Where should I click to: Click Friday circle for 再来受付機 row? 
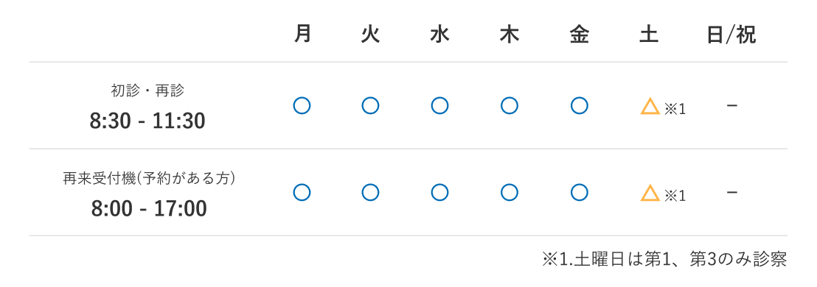[580, 192]
